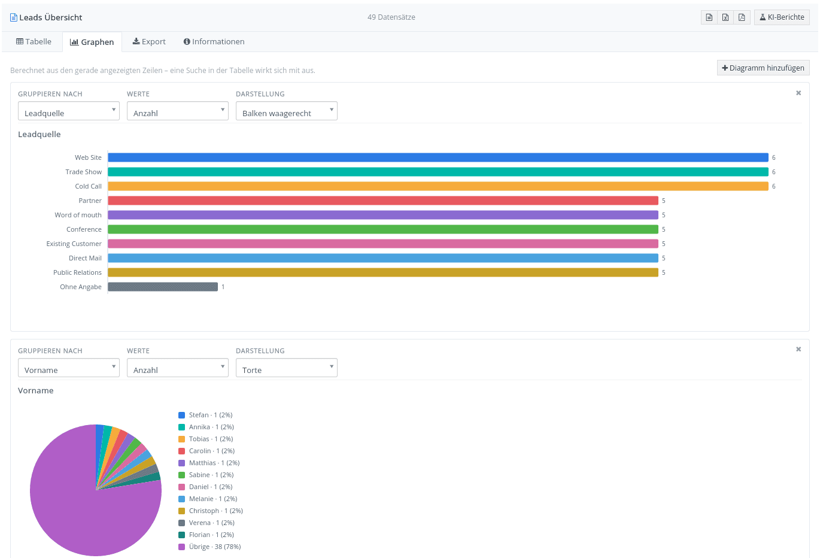Click legend entry "Annika · 1 (2%)"
Image resolution: width=823 pixels, height=558 pixels.
pyautogui.click(x=206, y=427)
